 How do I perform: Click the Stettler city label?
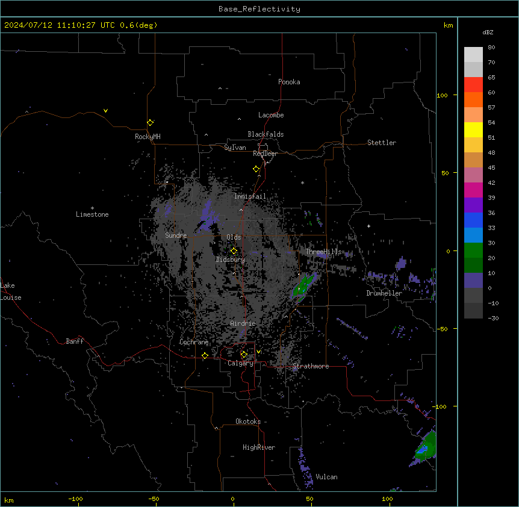click(x=382, y=143)
